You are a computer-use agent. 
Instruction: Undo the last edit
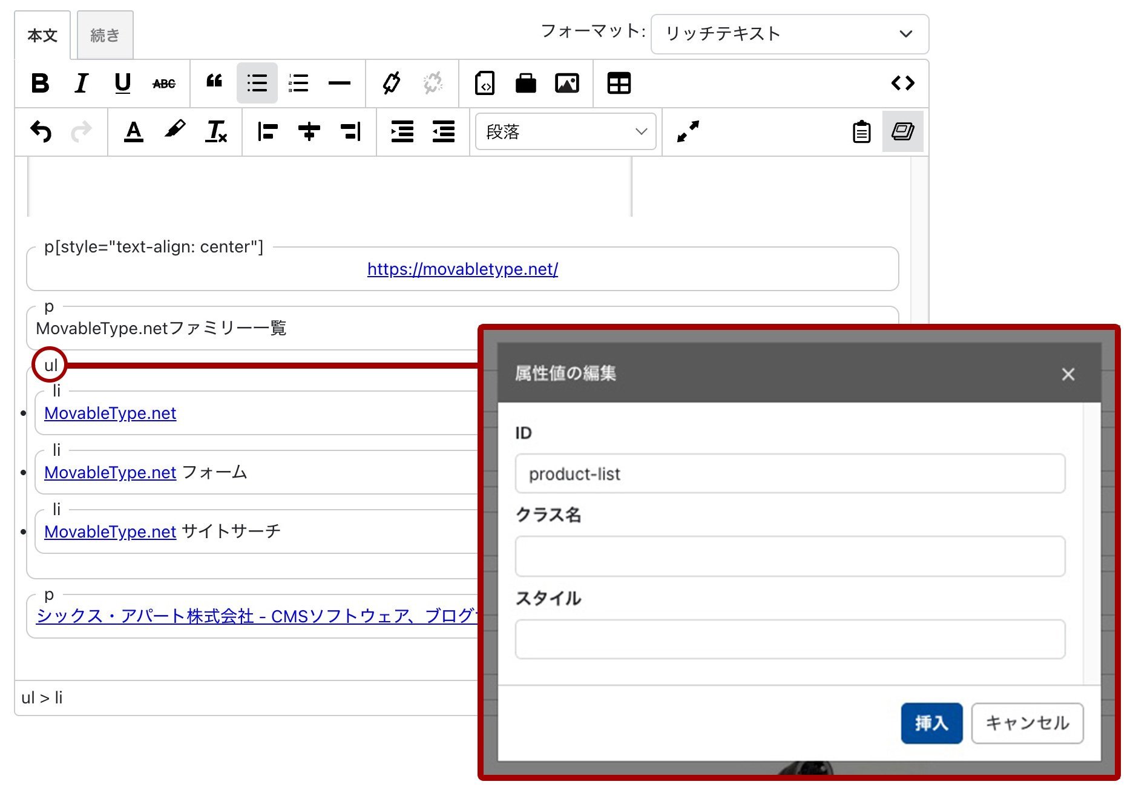(41, 131)
